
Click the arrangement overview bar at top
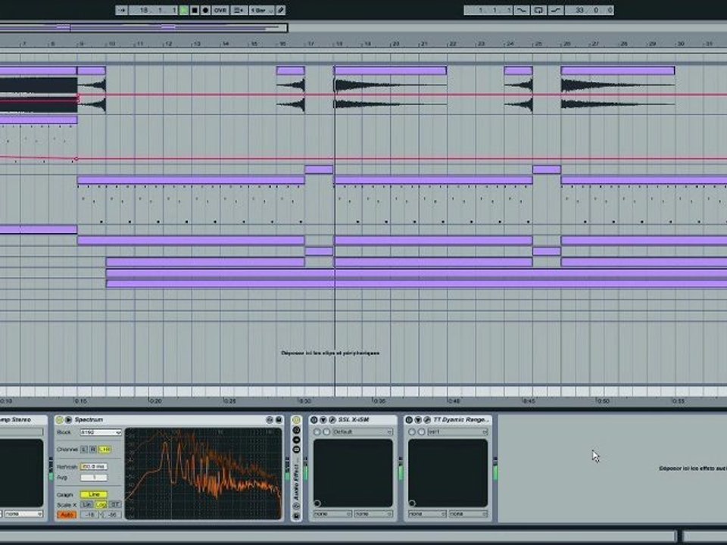(x=144, y=28)
